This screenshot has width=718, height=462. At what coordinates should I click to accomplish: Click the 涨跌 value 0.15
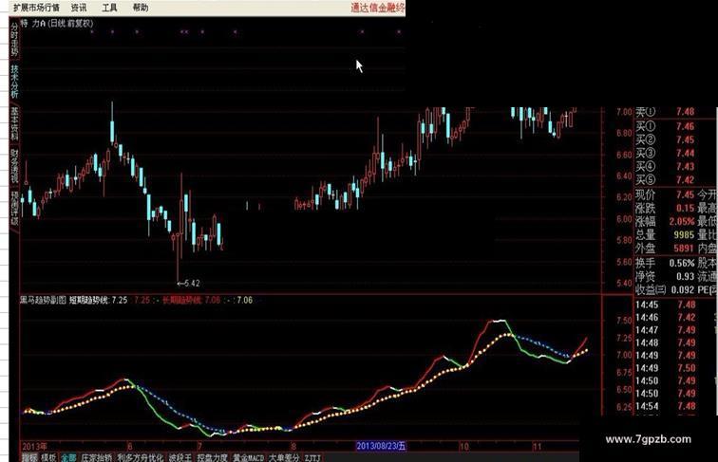[685, 208]
